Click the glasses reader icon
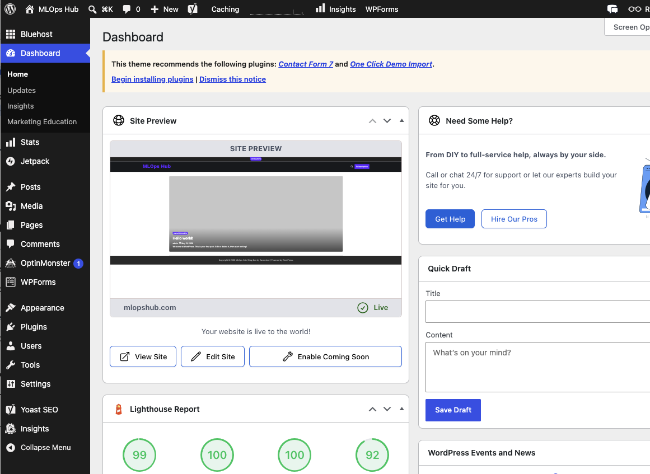 tap(634, 9)
